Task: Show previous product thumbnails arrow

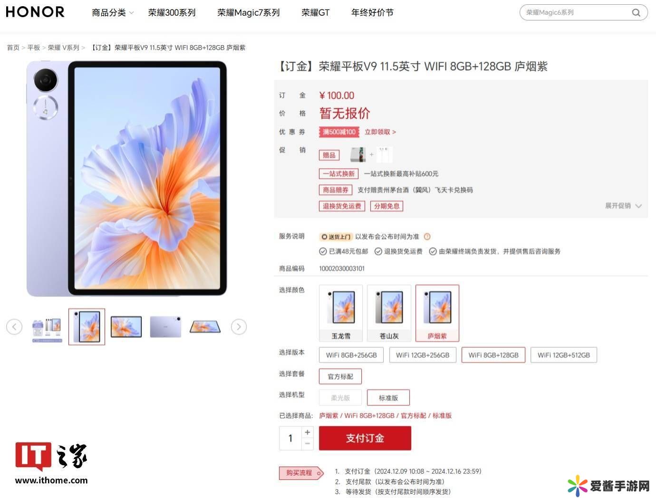Action: pos(14,326)
